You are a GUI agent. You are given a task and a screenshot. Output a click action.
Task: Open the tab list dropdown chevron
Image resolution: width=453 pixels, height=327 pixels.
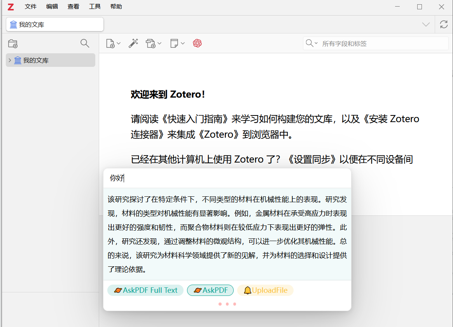[x=426, y=24]
